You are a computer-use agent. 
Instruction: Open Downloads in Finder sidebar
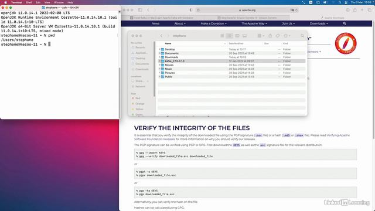pos(140,69)
